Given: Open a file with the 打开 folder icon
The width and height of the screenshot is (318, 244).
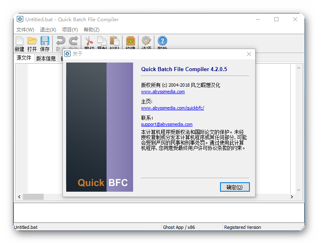Looking at the screenshot, I should 32,41.
